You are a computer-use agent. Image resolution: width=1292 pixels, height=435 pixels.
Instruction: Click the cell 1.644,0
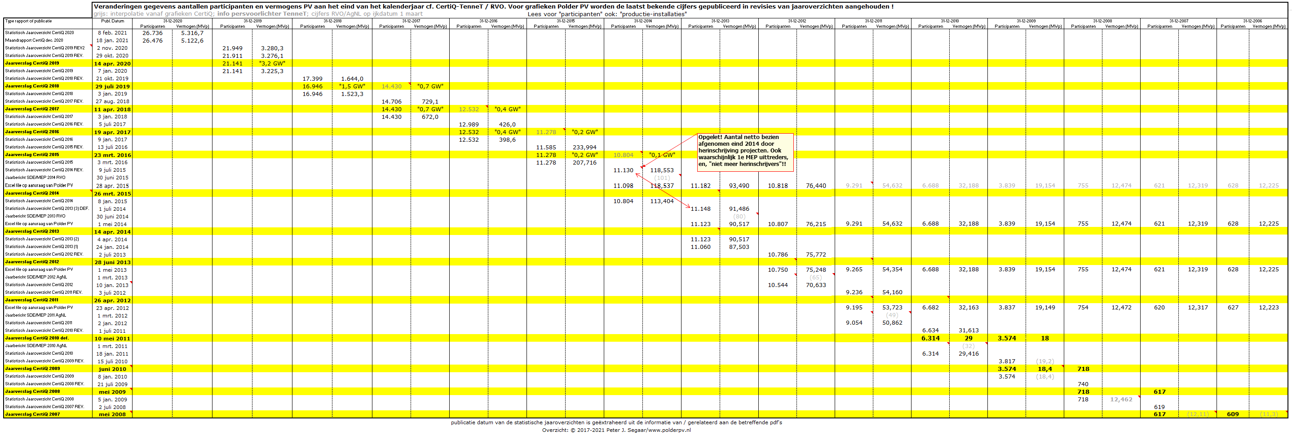pyautogui.click(x=352, y=79)
